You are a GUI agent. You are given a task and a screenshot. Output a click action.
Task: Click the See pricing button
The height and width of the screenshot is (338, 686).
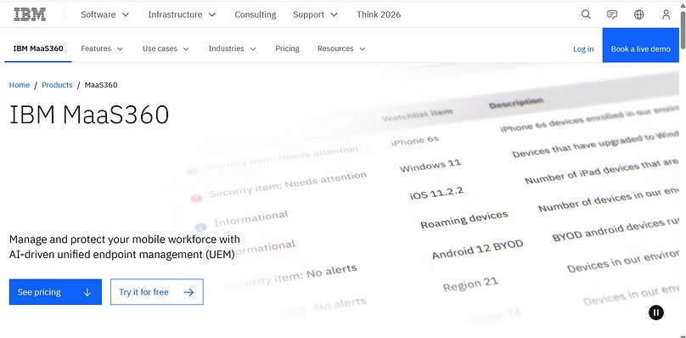coord(55,292)
